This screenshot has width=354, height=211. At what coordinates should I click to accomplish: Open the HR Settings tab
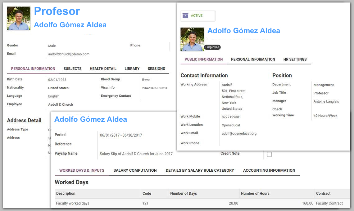(x=295, y=59)
